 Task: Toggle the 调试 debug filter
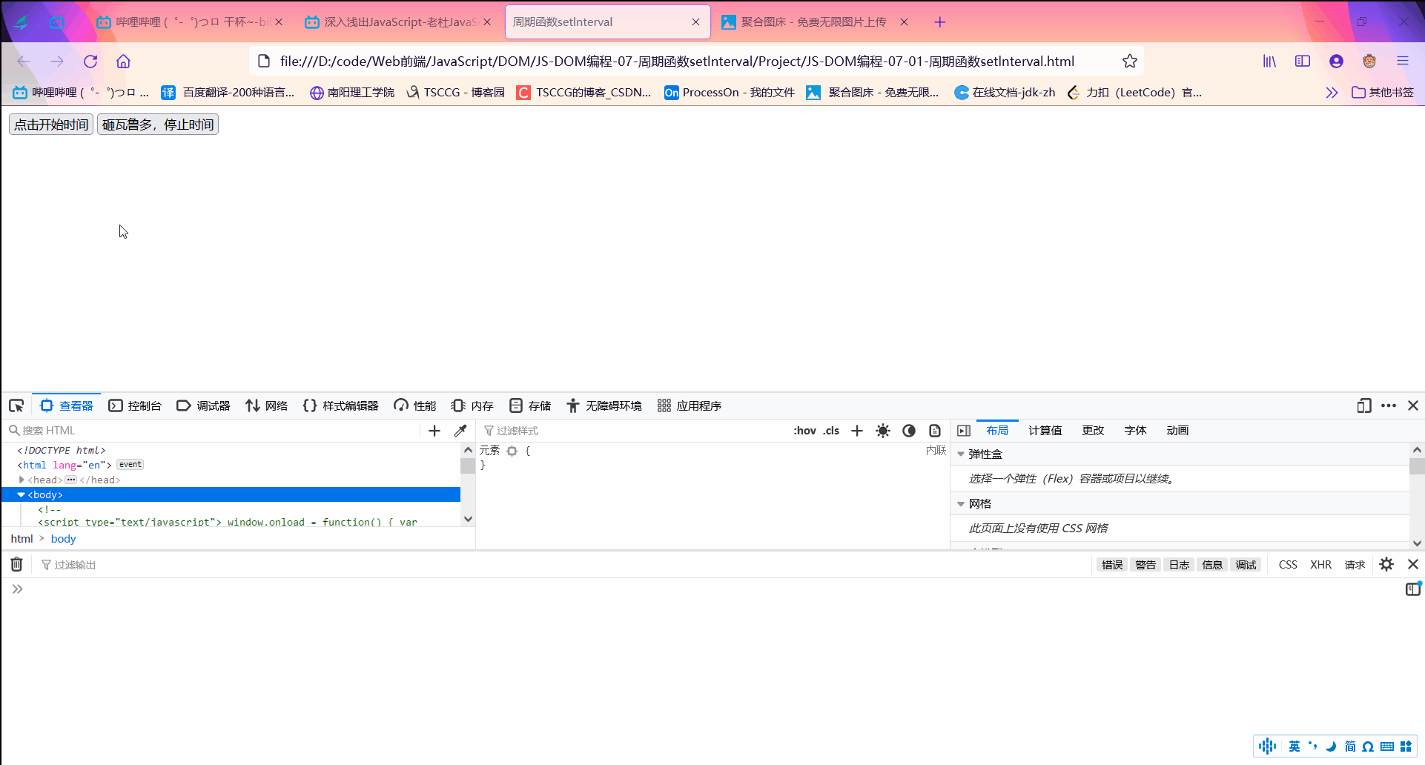pos(1246,565)
